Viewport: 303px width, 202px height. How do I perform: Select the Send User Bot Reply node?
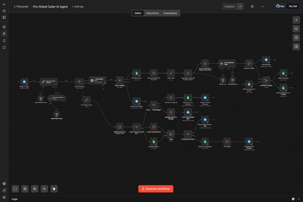pyautogui.click(x=137, y=101)
